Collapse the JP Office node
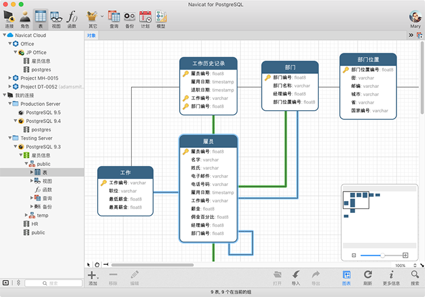 [15, 52]
